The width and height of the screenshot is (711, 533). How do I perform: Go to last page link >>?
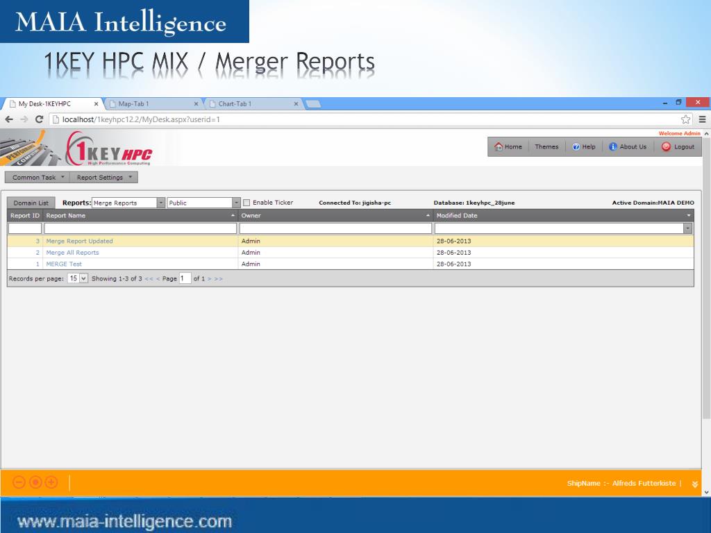(219, 279)
